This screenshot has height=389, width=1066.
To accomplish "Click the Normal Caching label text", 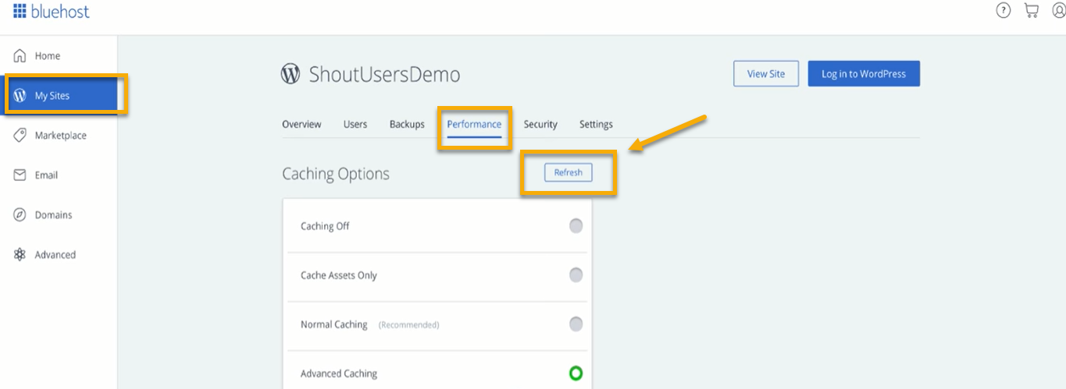I will (334, 324).
